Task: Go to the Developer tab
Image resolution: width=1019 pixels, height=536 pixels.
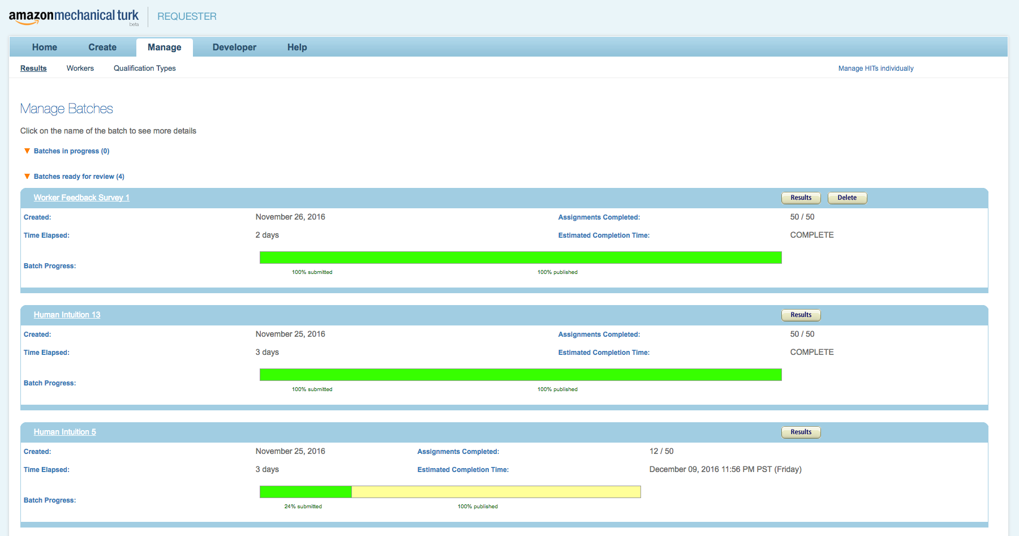Action: tap(234, 48)
